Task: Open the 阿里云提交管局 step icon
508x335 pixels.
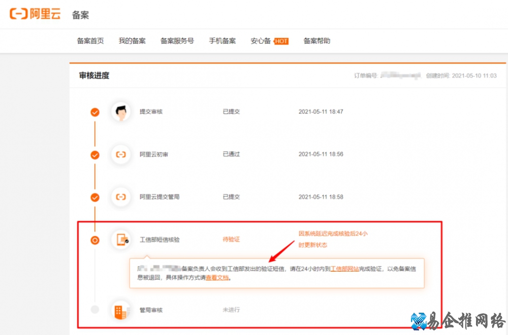Action: 120,197
